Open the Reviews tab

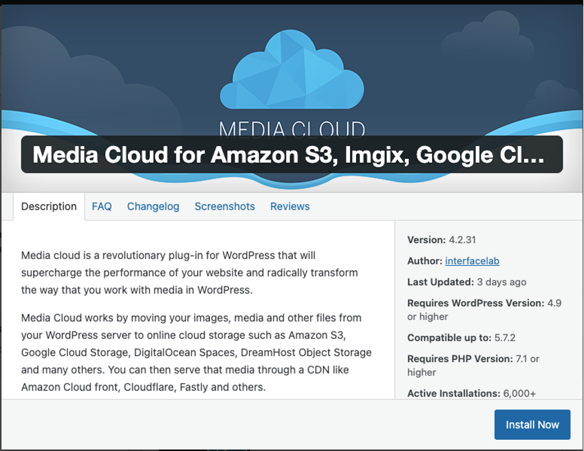[289, 206]
